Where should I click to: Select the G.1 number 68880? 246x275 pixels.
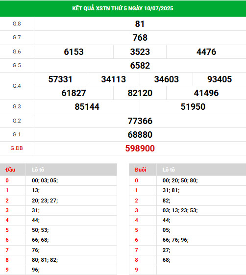pos(140,134)
